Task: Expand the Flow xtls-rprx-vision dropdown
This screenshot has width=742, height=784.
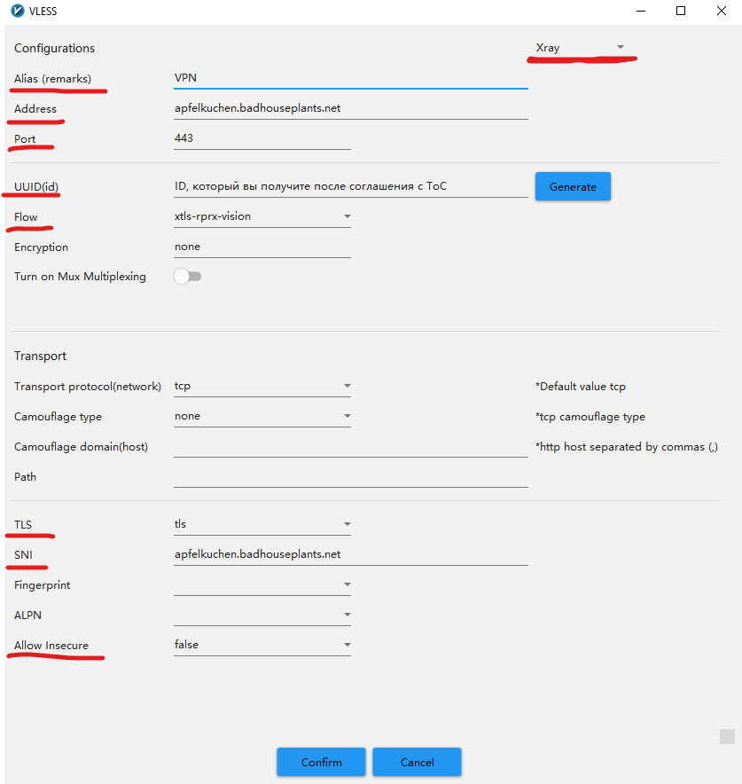Action: point(262,216)
